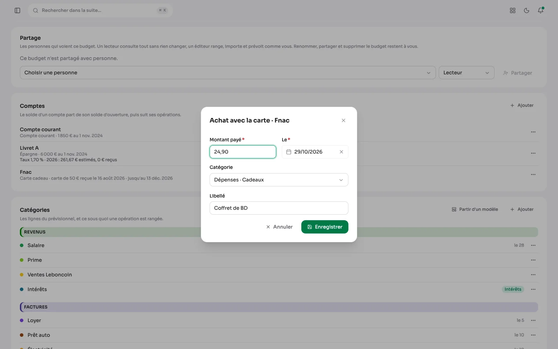Viewport: 558px width, 349px height.
Task: Click the Partager button
Action: [518, 73]
